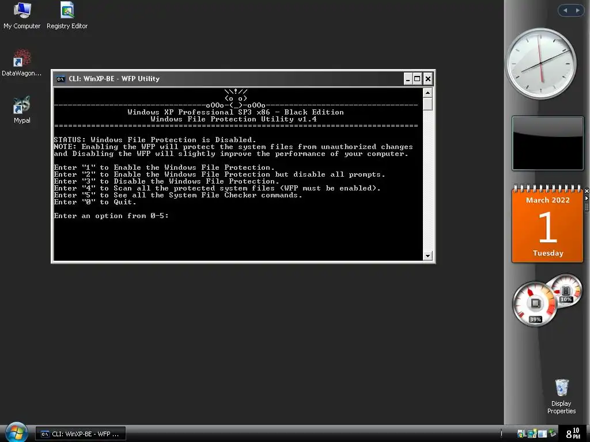Screen dimensions: 590x442
Task: Click the memory meter 10% gauge
Action: coord(566,289)
